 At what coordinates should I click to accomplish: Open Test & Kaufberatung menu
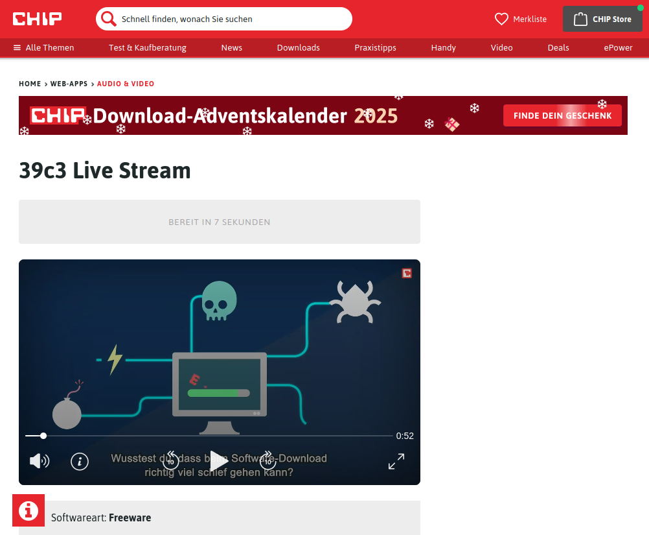(147, 48)
